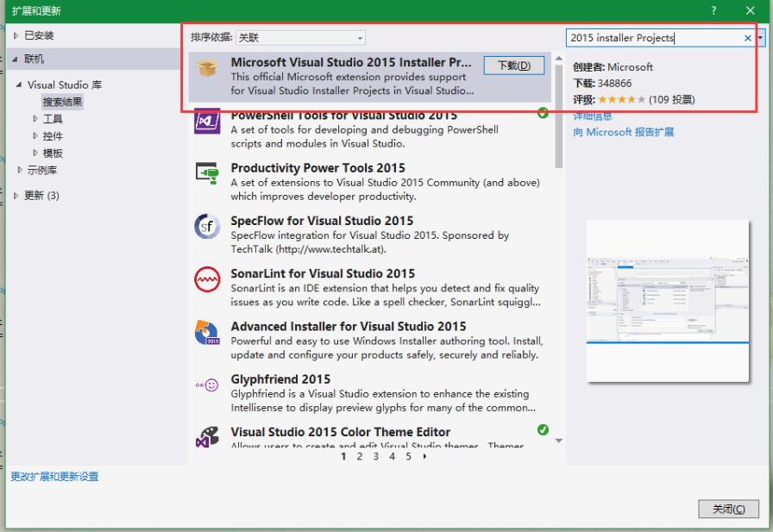The image size is (773, 532).
Task: Click the next page arrow
Action: (425, 456)
